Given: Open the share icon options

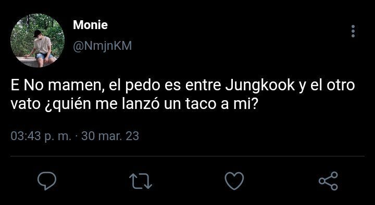Looking at the screenshot, I should click(x=328, y=181).
